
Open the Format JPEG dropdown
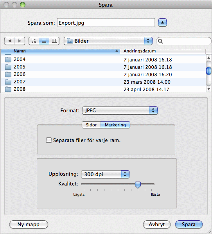[x=120, y=111]
